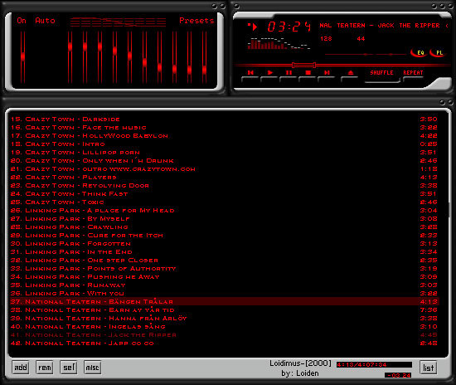The image size is (456, 385).
Task: Select Crazy Town - Intro
Action: (224, 144)
